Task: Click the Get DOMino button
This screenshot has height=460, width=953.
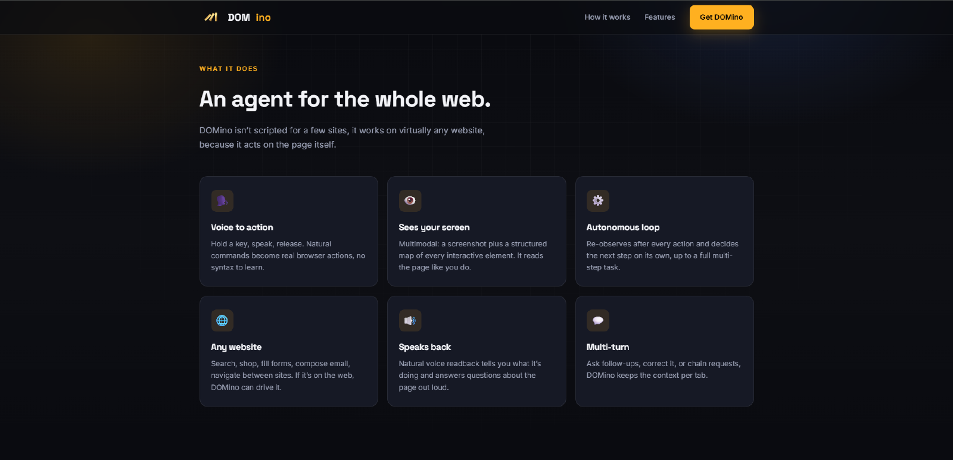Action: pos(721,17)
